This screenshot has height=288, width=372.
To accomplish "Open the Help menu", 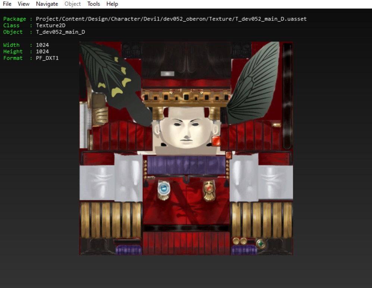I will coord(112,4).
